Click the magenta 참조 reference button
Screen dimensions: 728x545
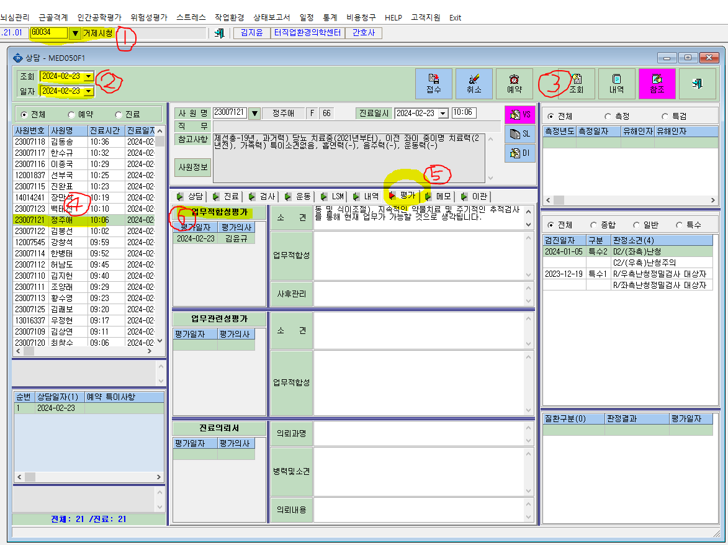(x=657, y=84)
